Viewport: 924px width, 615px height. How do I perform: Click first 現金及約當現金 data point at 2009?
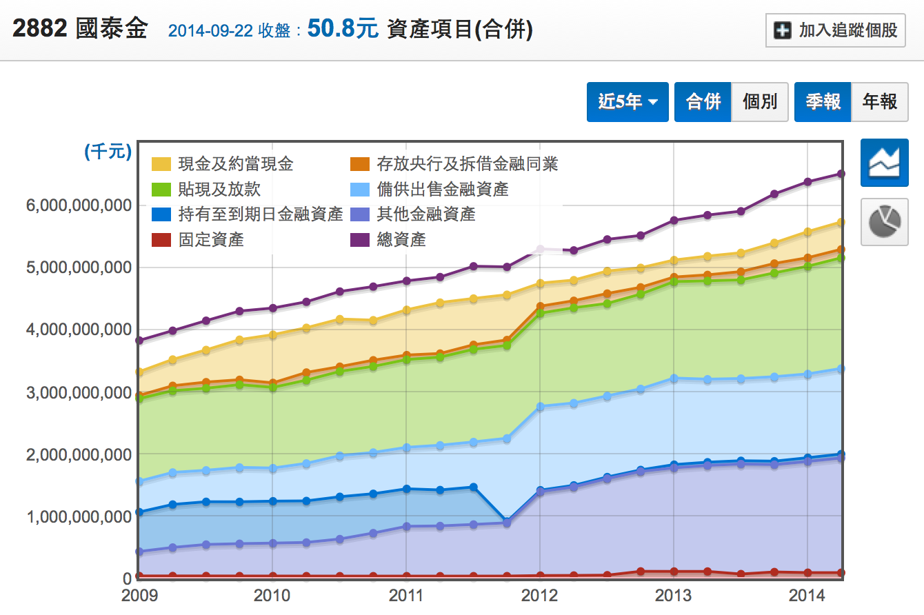(139, 372)
